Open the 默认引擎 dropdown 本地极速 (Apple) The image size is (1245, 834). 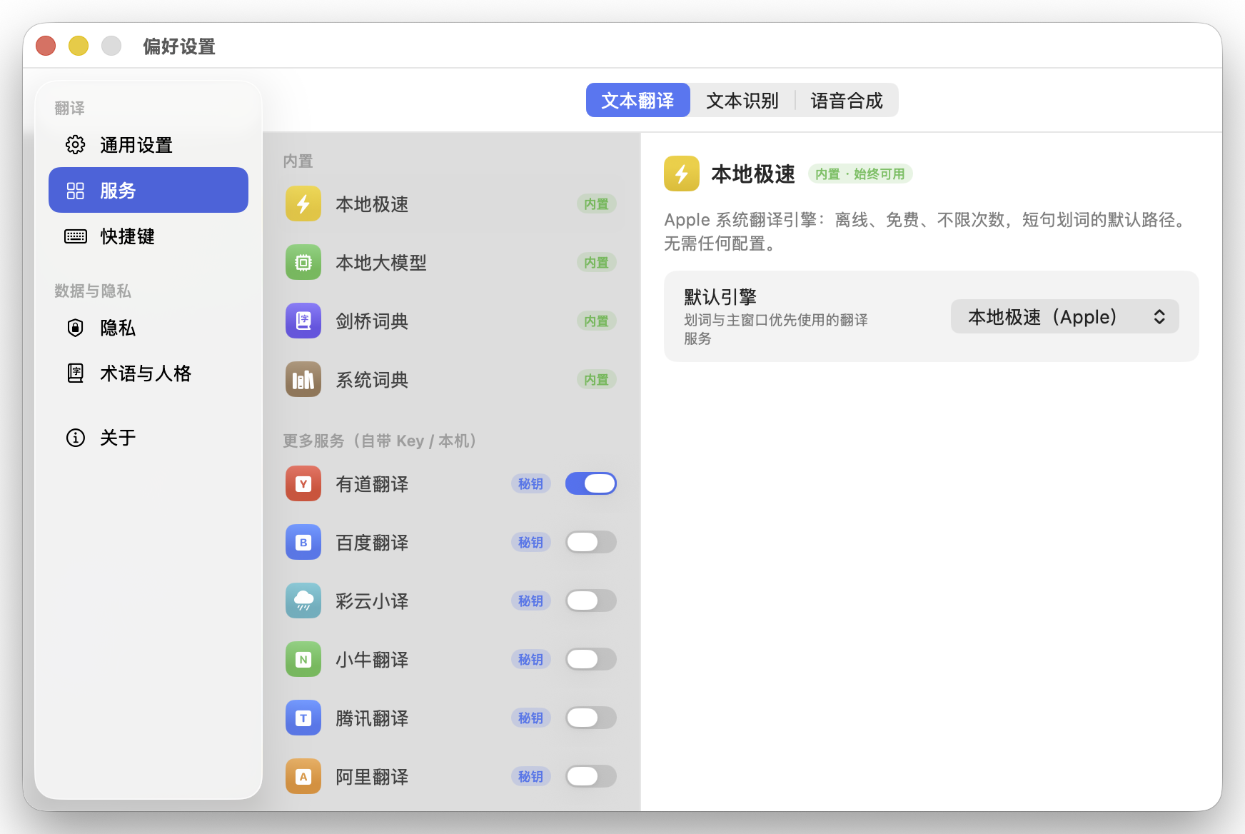1064,316
